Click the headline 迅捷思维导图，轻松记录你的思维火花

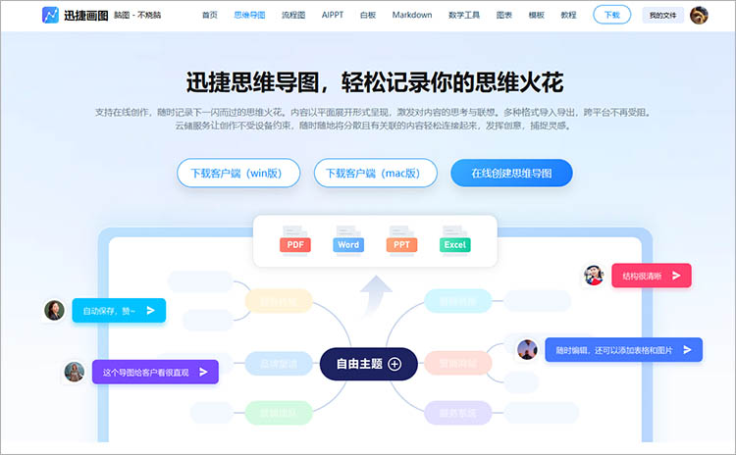coord(375,82)
